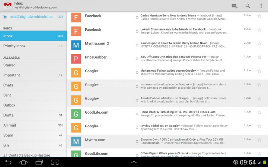Tap the Android home icon
This screenshot has width=268, height=167.
[x=23, y=162]
